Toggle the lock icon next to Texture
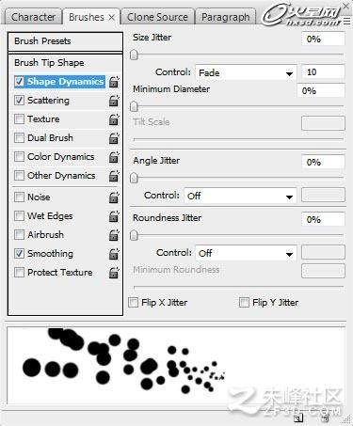353x426 pixels. point(114,119)
